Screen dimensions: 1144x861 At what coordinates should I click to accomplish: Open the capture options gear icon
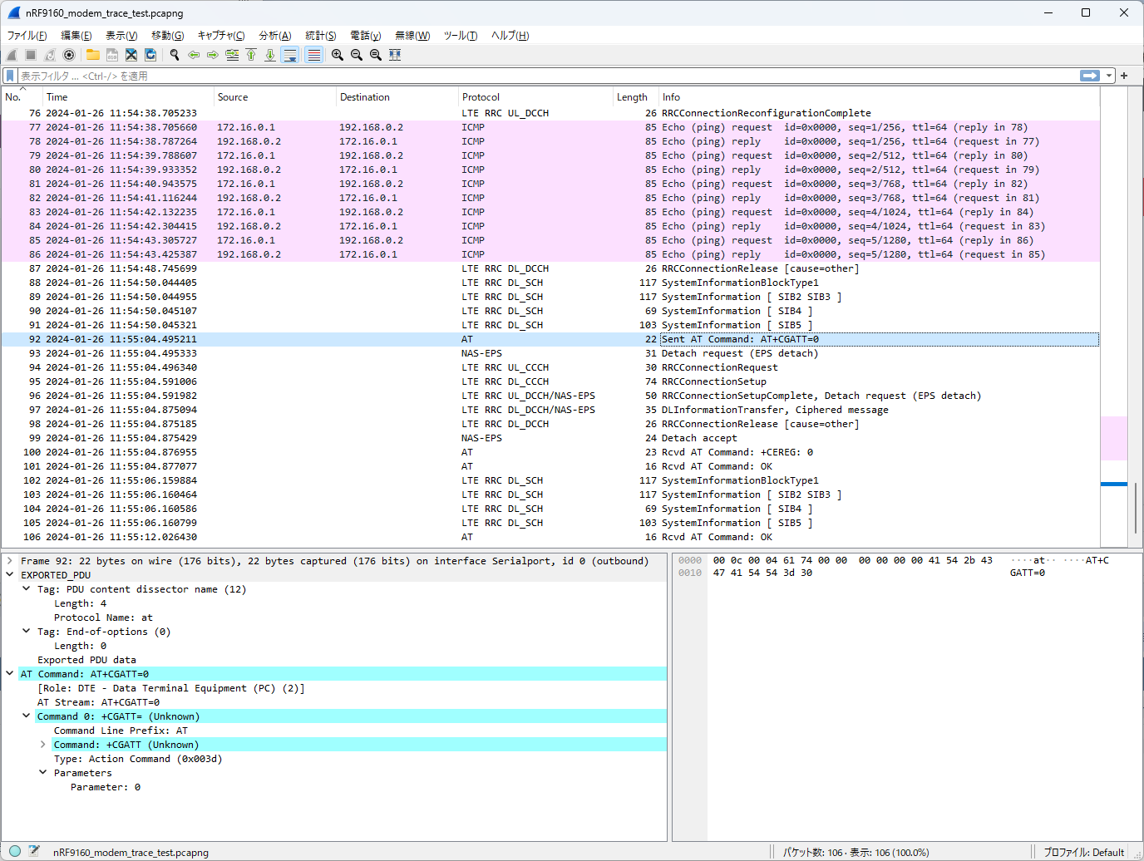[x=69, y=55]
